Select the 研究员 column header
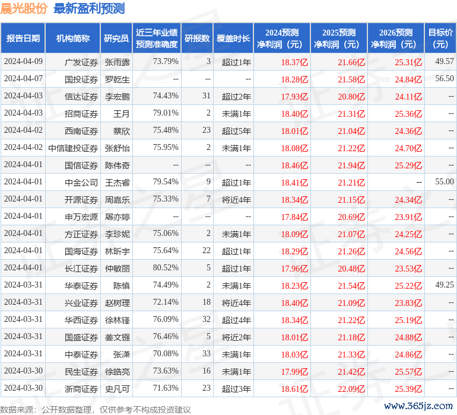The image size is (457, 415). pyautogui.click(x=116, y=38)
